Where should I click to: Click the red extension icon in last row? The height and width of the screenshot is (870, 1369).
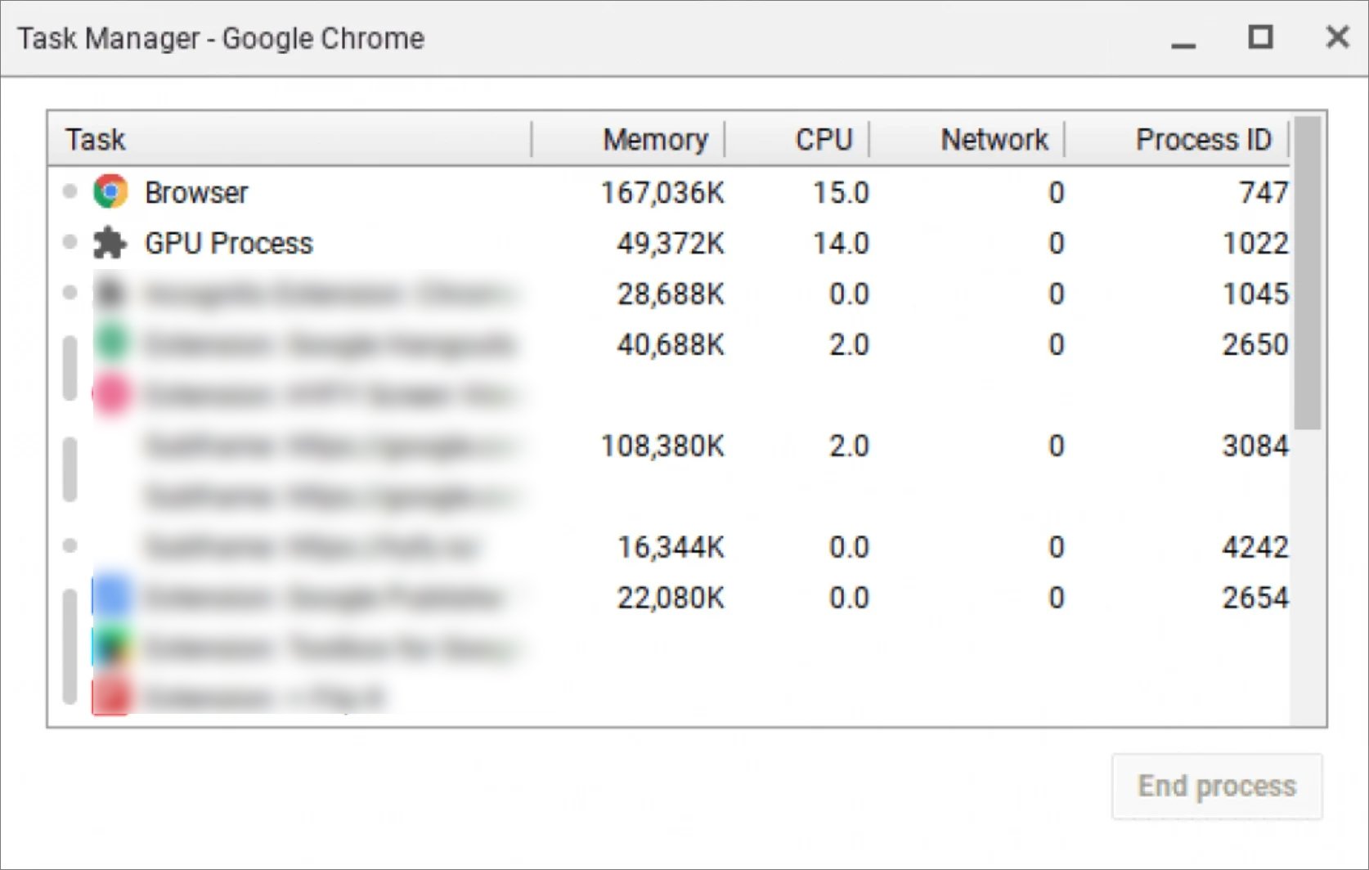[x=111, y=697]
